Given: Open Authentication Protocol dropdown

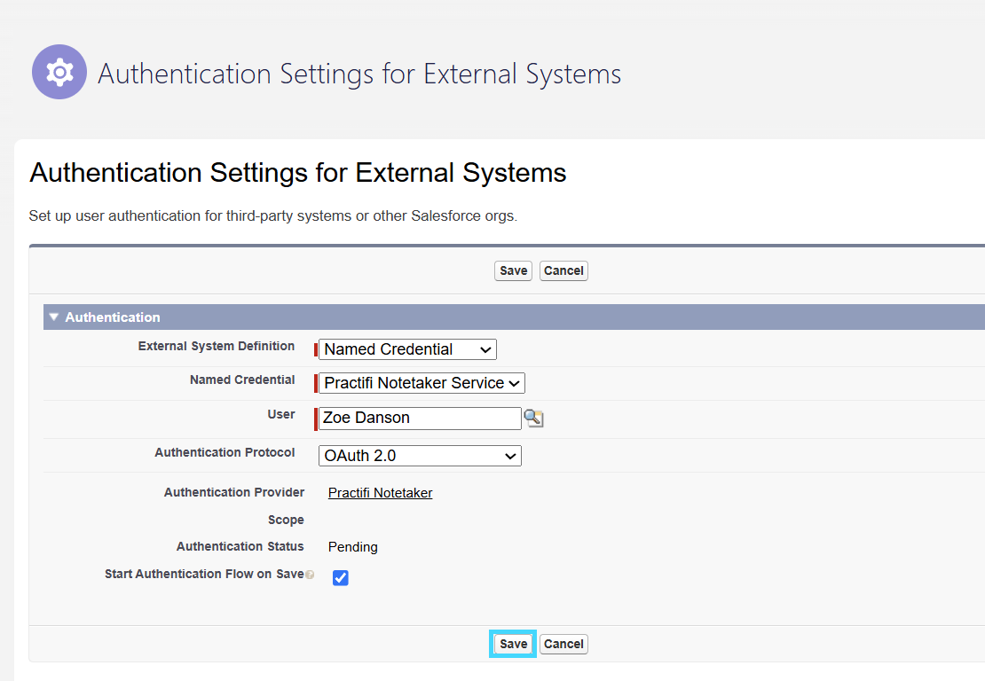Looking at the screenshot, I should coord(421,456).
